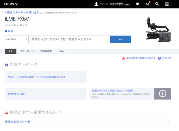Click the SONY logo
This screenshot has width=179, height=131.
(11, 4)
